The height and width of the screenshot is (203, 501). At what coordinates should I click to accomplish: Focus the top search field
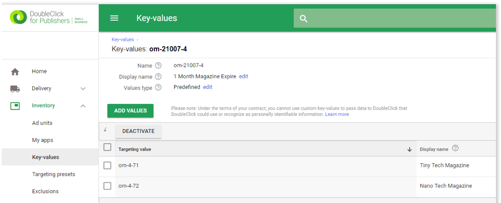(397, 18)
